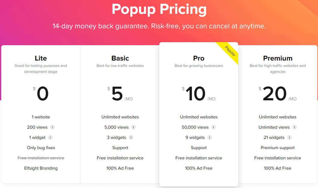Click the info icon next to 3 widgets
The width and height of the screenshot is (318, 188).
coord(131,137)
